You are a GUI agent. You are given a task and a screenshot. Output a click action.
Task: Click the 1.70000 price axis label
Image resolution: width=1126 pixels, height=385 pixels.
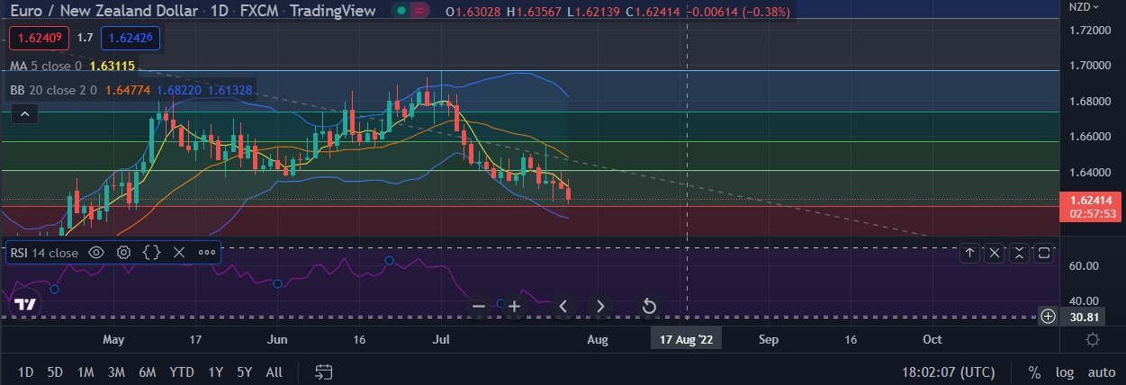(x=1088, y=66)
